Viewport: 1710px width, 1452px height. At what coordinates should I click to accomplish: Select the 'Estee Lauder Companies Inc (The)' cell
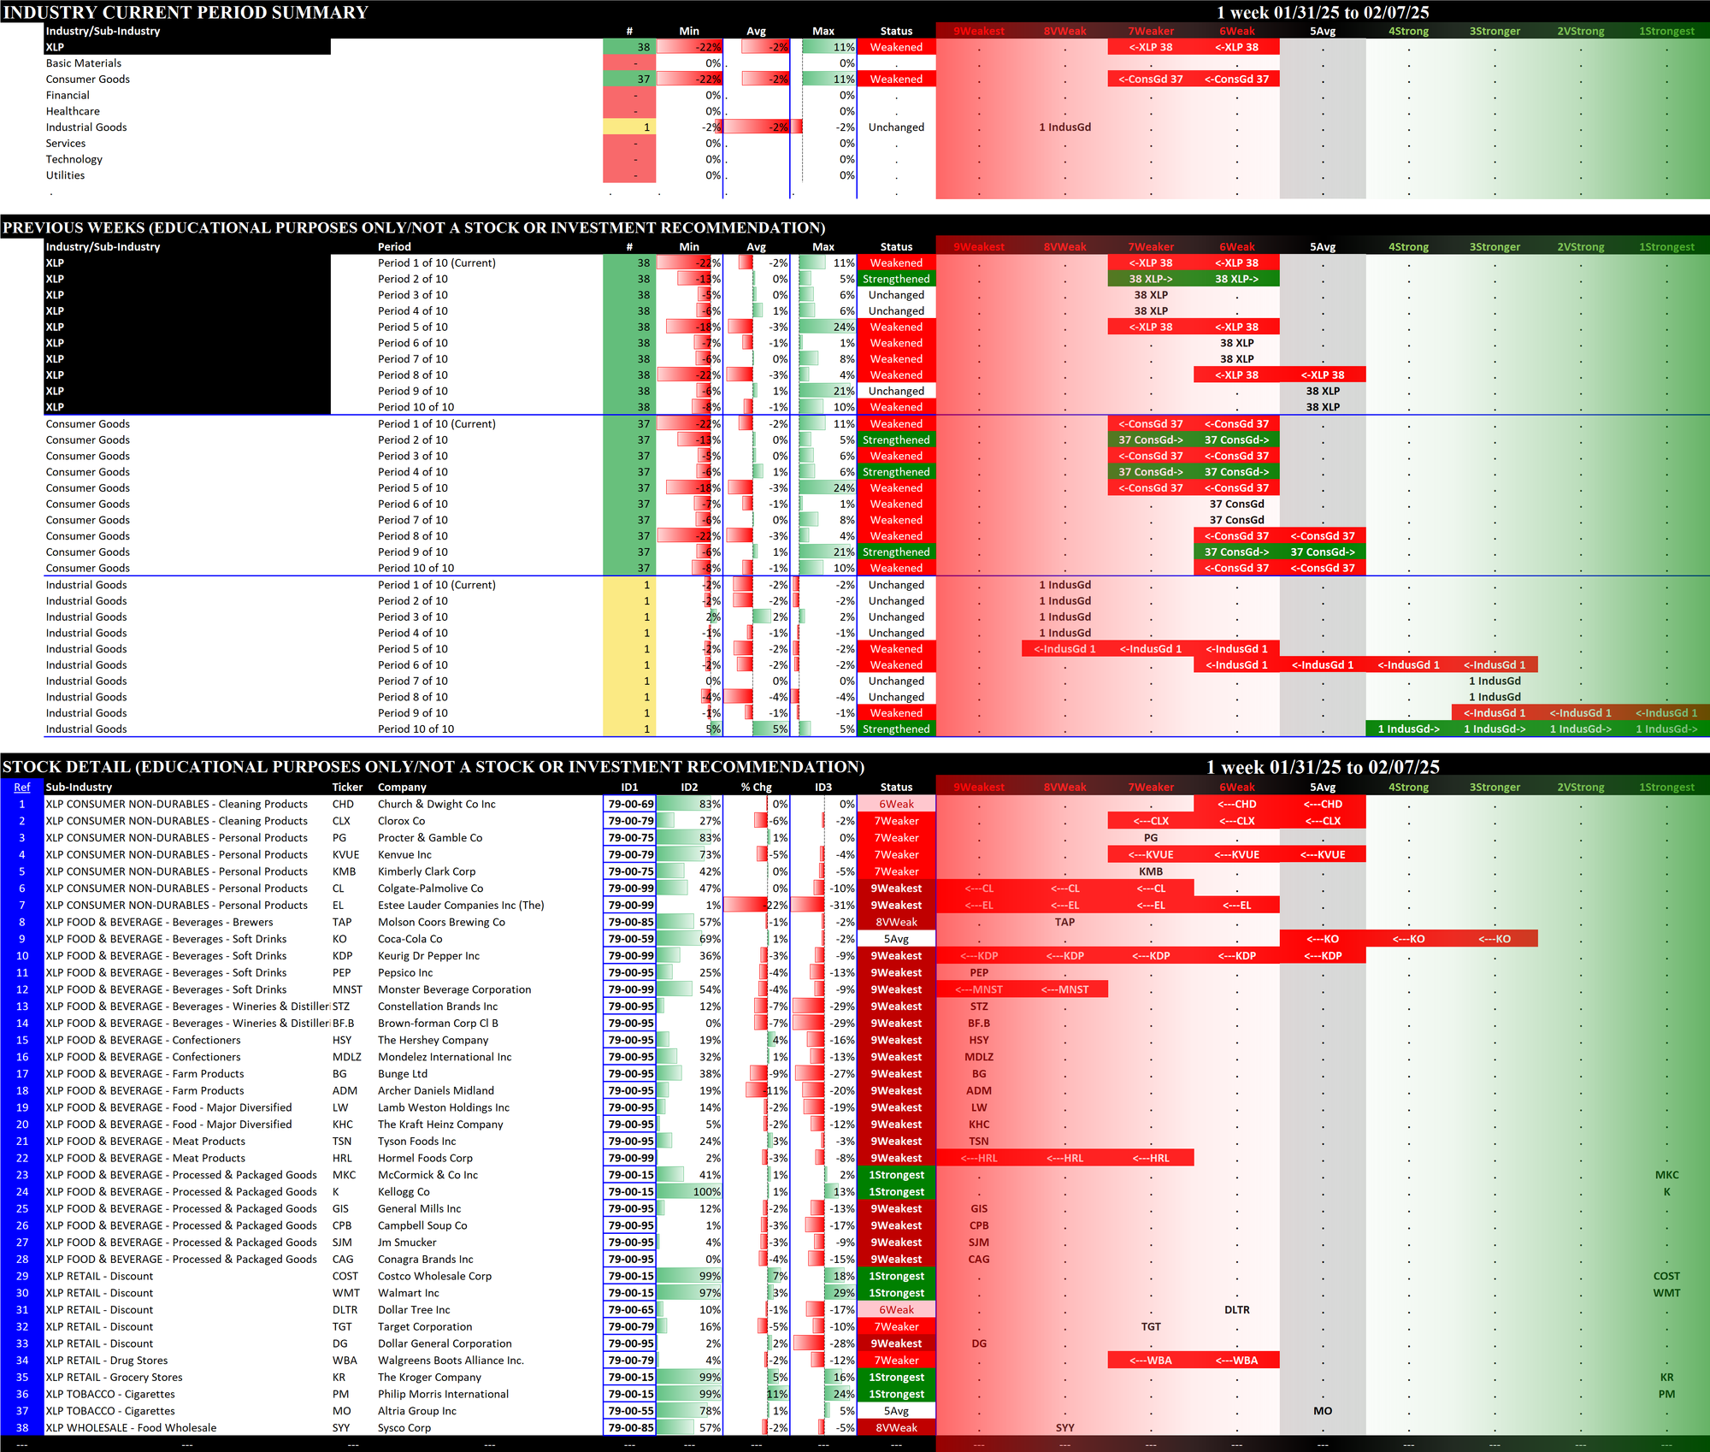point(461,906)
